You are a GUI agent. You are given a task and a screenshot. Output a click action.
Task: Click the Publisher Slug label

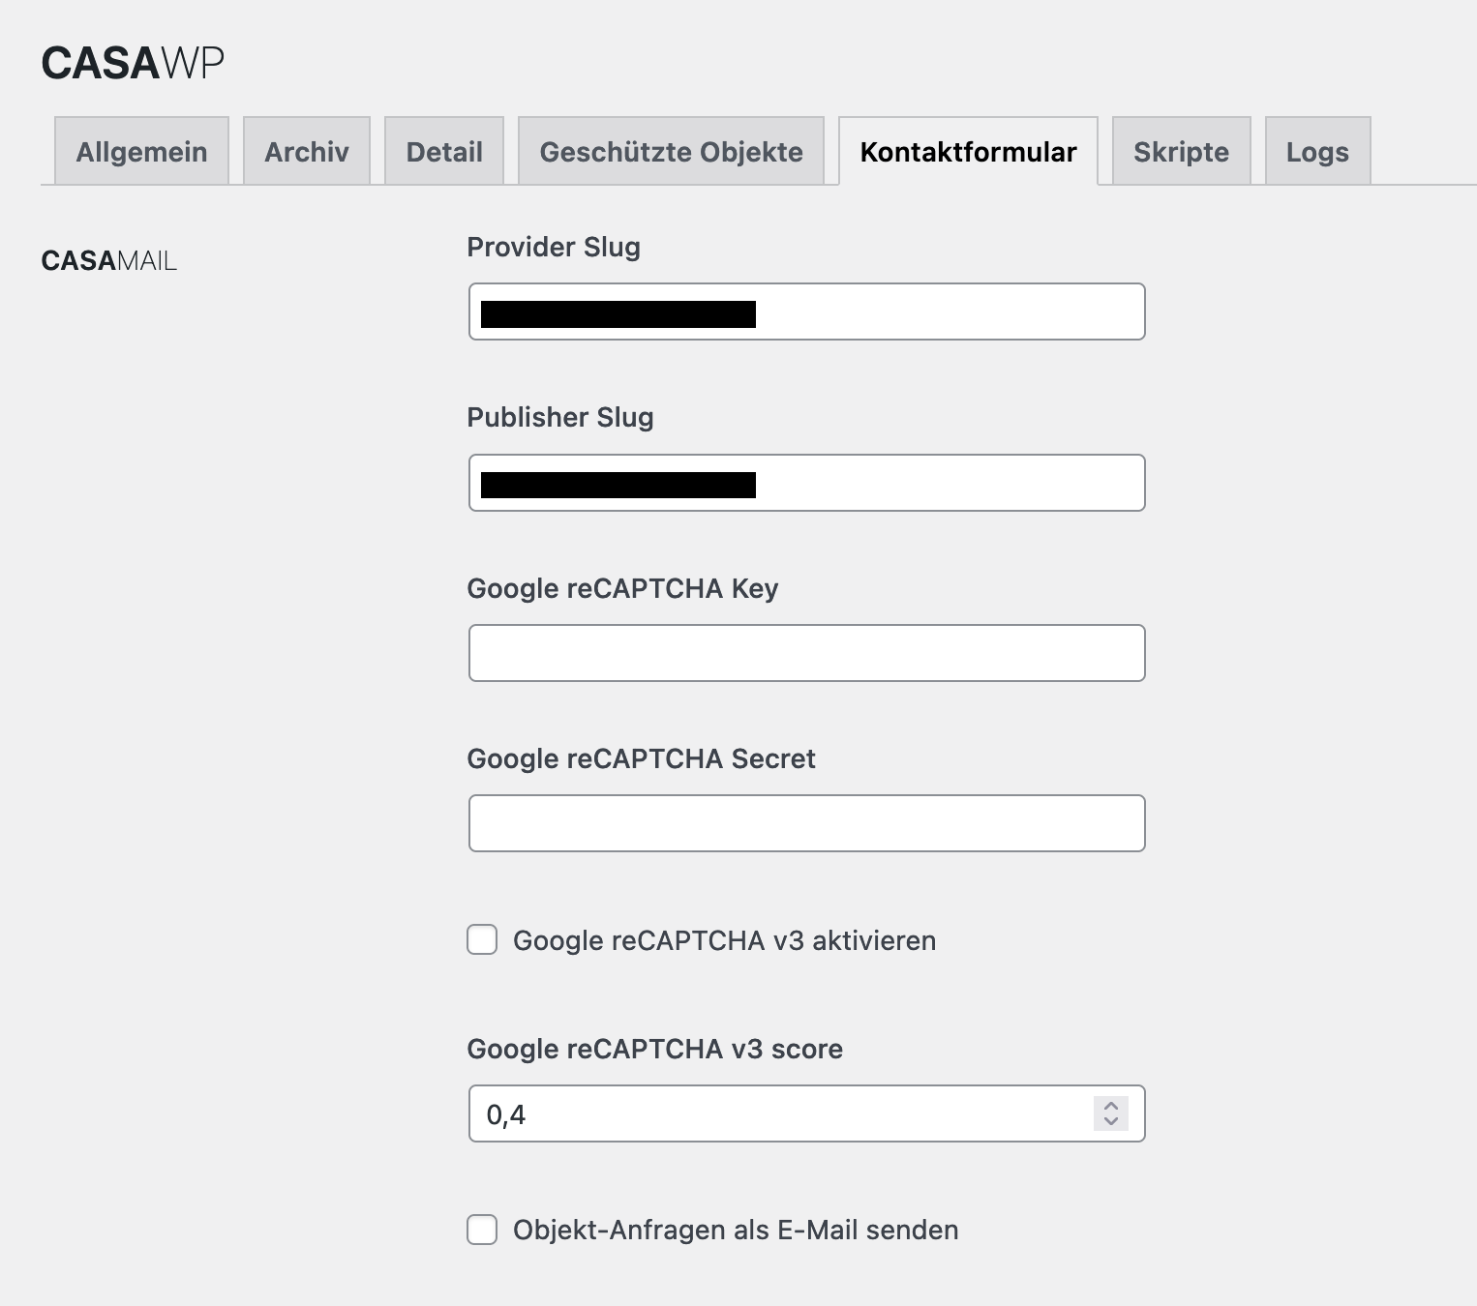click(x=560, y=417)
